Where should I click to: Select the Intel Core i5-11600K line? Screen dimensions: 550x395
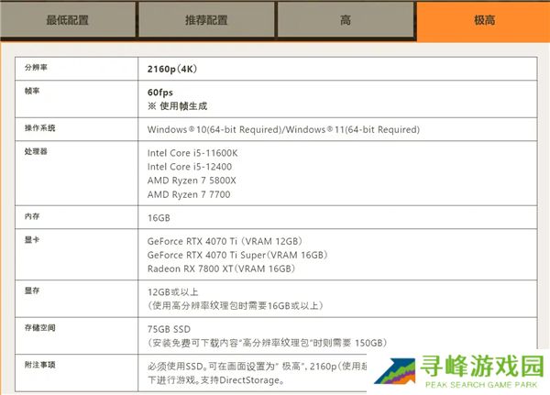point(192,153)
